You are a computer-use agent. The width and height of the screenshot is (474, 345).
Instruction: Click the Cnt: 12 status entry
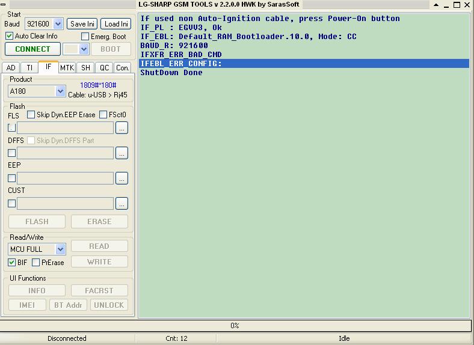(176, 338)
